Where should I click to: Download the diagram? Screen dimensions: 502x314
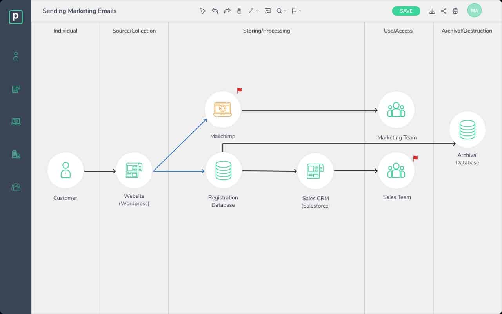432,11
